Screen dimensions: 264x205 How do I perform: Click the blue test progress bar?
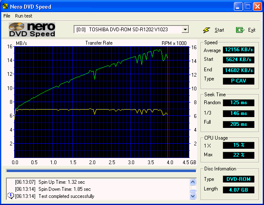[x=101, y=171]
